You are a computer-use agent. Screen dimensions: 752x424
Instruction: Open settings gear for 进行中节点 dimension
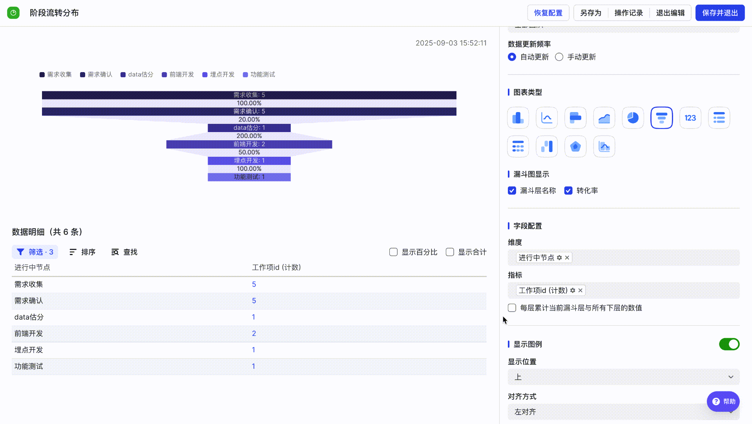pyautogui.click(x=559, y=257)
